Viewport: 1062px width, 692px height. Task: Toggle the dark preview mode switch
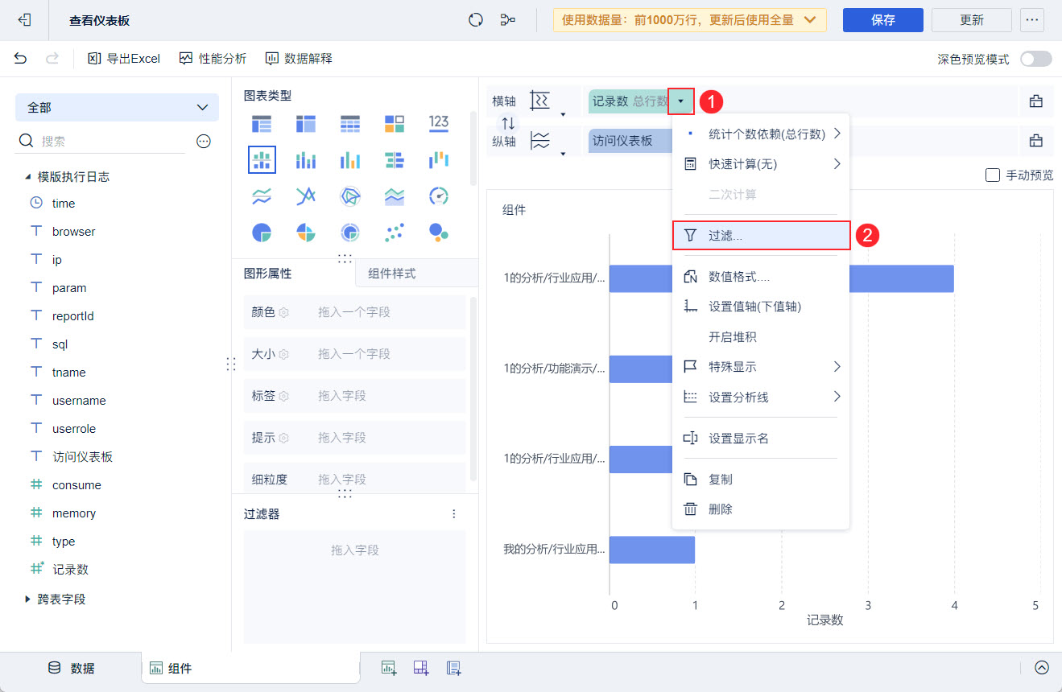(x=1035, y=59)
